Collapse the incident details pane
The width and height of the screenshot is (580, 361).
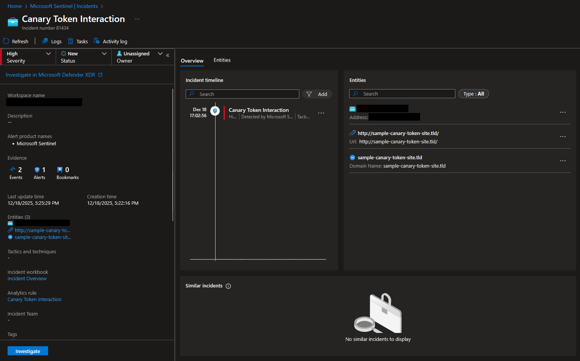coord(168,55)
